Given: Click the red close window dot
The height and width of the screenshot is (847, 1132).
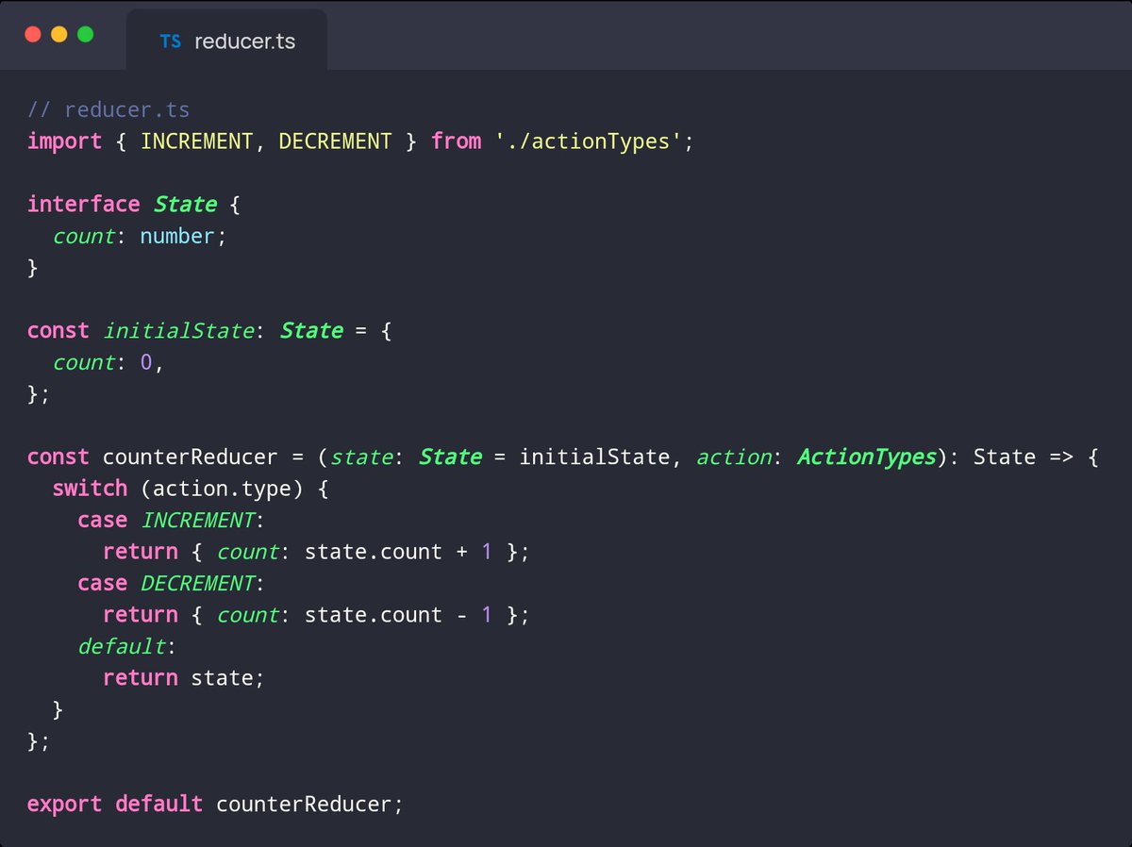Looking at the screenshot, I should pos(33,35).
